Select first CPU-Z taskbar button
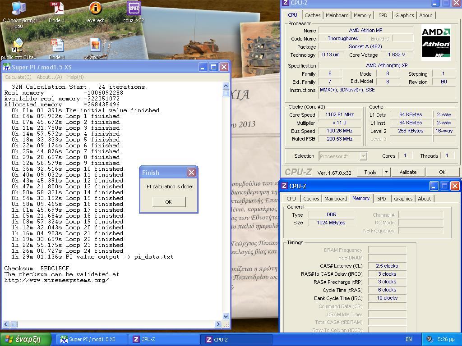This screenshot has width=462, height=346. (163, 339)
